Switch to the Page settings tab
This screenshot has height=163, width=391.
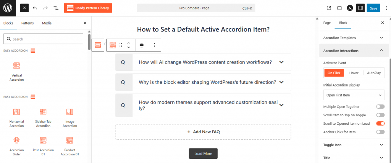click(327, 23)
